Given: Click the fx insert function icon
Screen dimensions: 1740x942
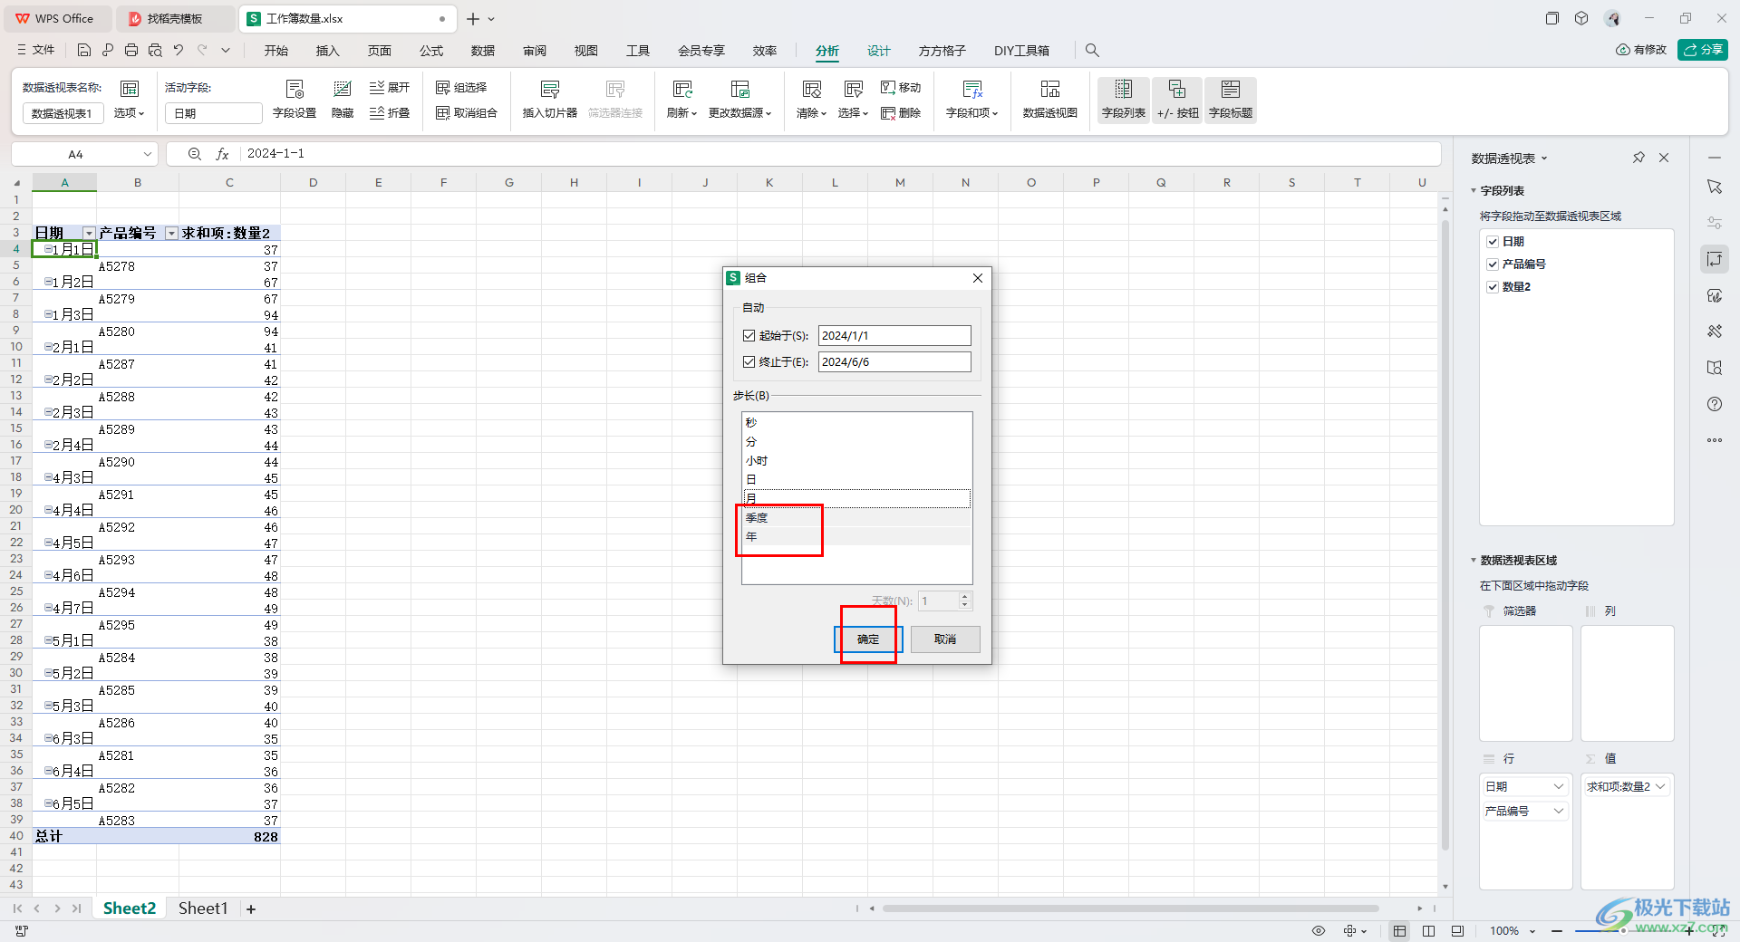Looking at the screenshot, I should (x=222, y=154).
